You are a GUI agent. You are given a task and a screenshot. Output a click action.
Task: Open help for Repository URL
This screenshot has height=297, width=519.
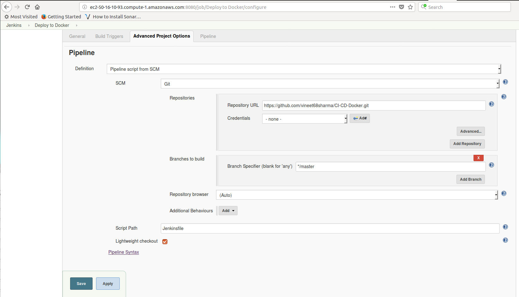tap(492, 104)
